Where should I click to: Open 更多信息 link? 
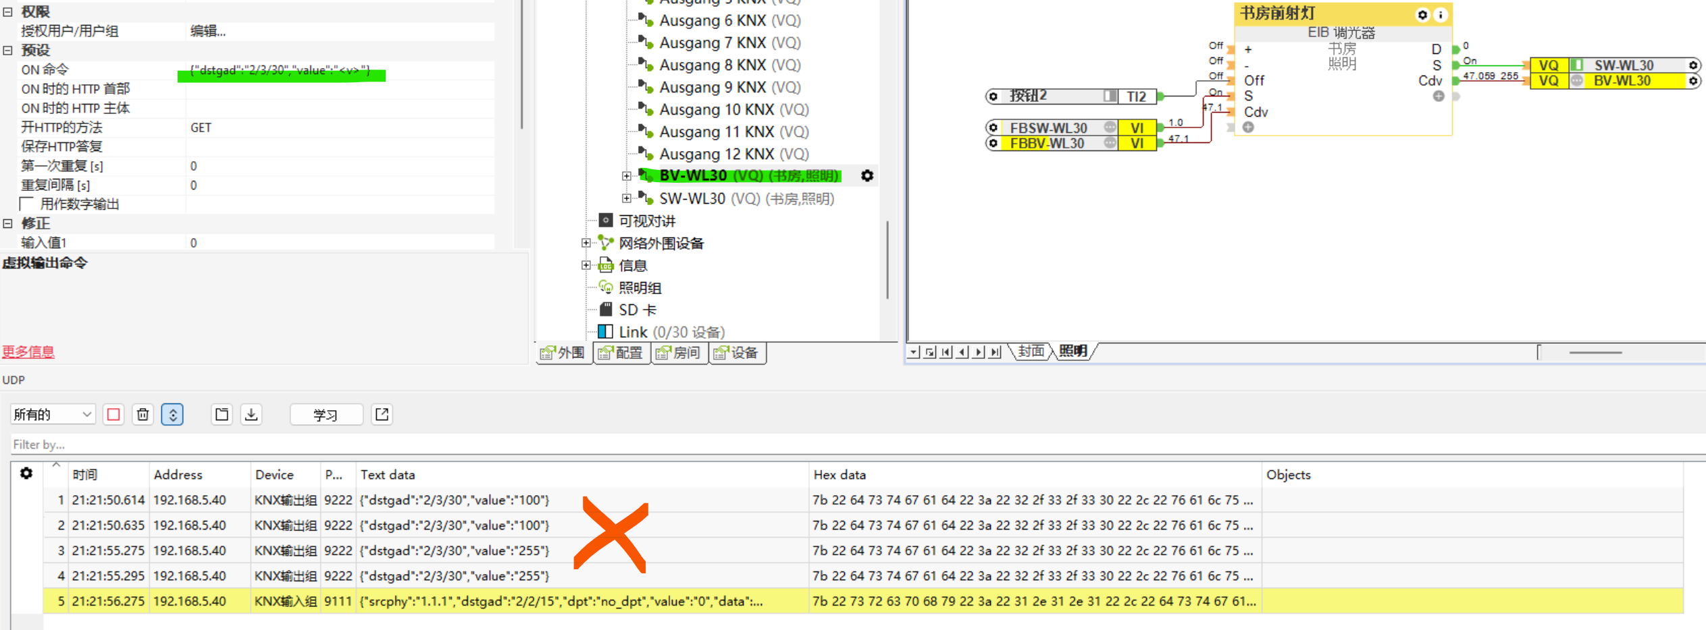[28, 351]
